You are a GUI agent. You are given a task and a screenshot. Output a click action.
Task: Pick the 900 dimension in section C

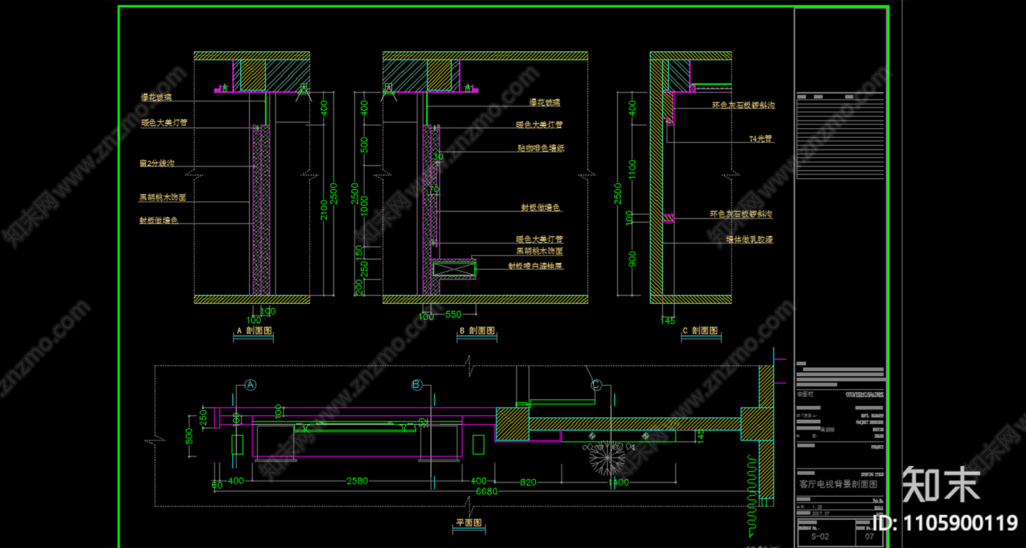point(632,259)
